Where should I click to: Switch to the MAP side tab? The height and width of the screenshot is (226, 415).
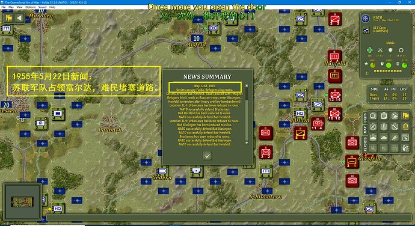(x=365, y=129)
